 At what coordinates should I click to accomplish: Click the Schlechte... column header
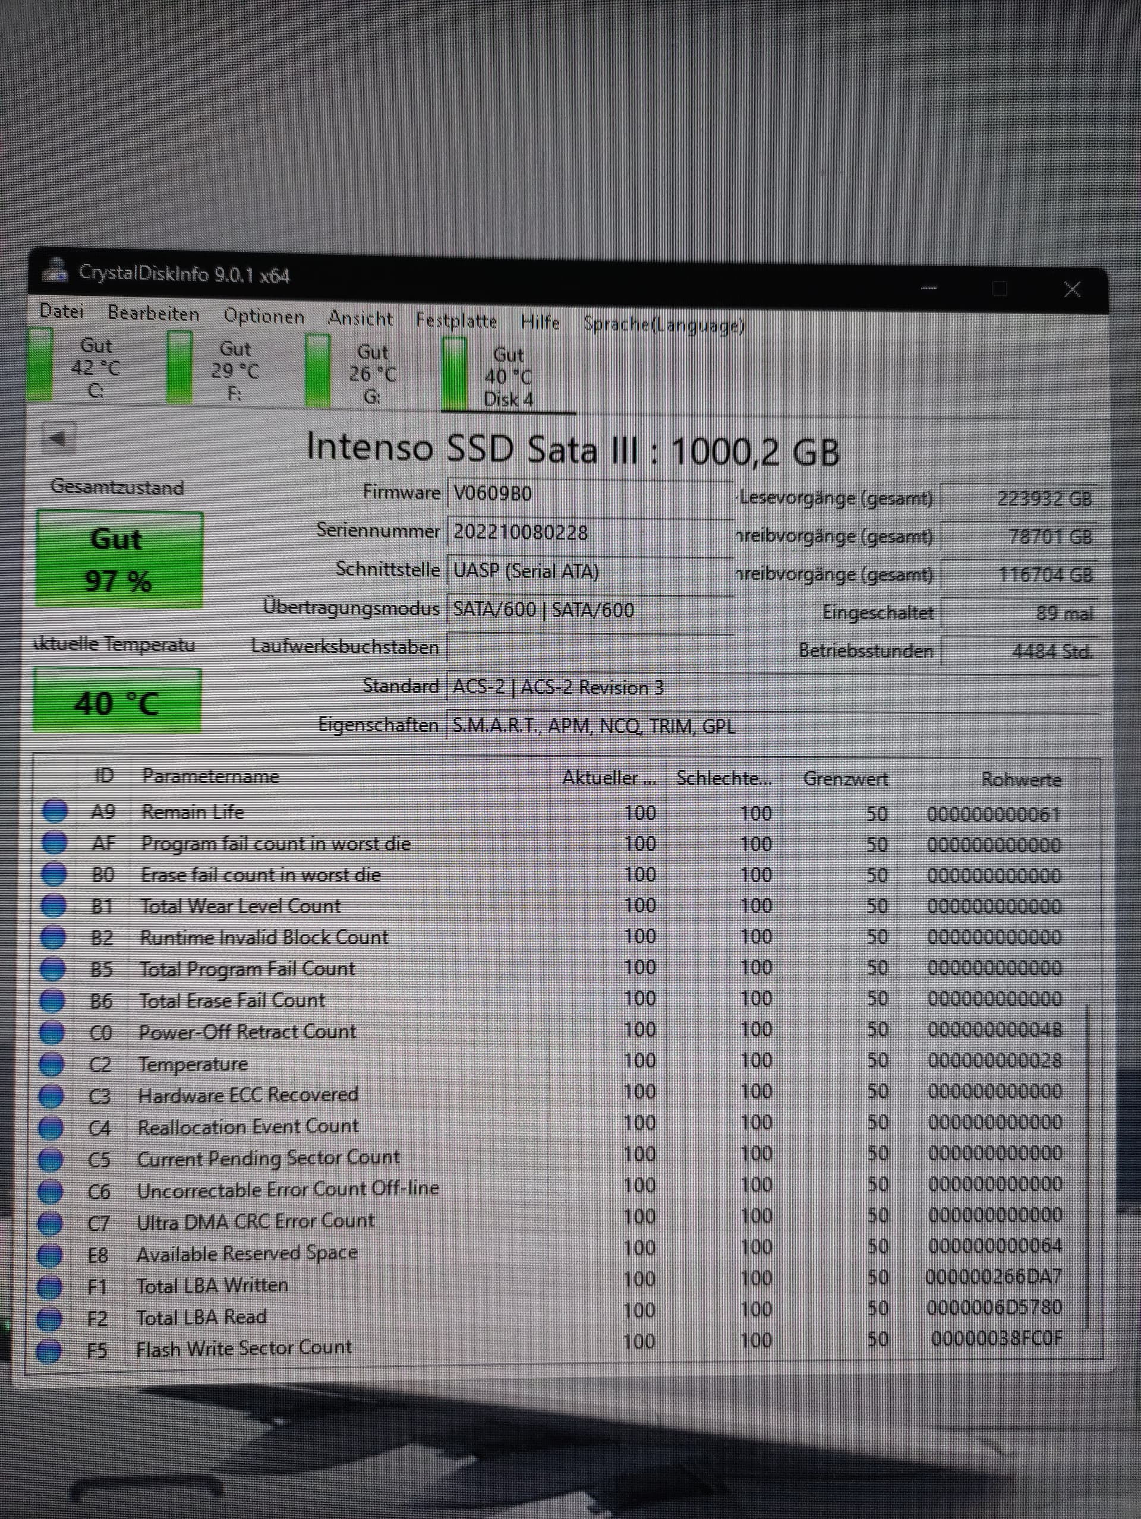click(724, 778)
